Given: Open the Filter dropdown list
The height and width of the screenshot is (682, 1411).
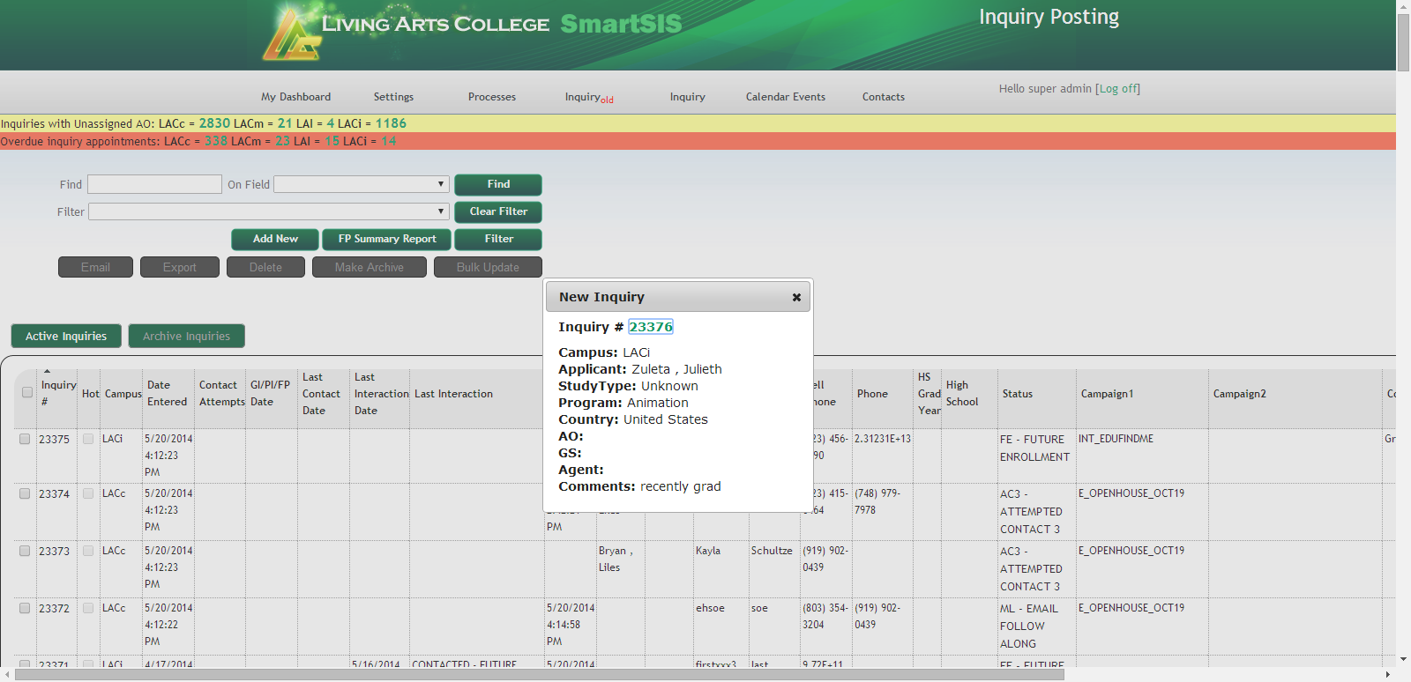Looking at the screenshot, I should click(269, 211).
